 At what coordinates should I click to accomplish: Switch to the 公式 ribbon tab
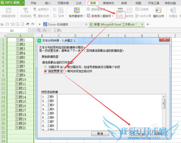click(79, 3)
